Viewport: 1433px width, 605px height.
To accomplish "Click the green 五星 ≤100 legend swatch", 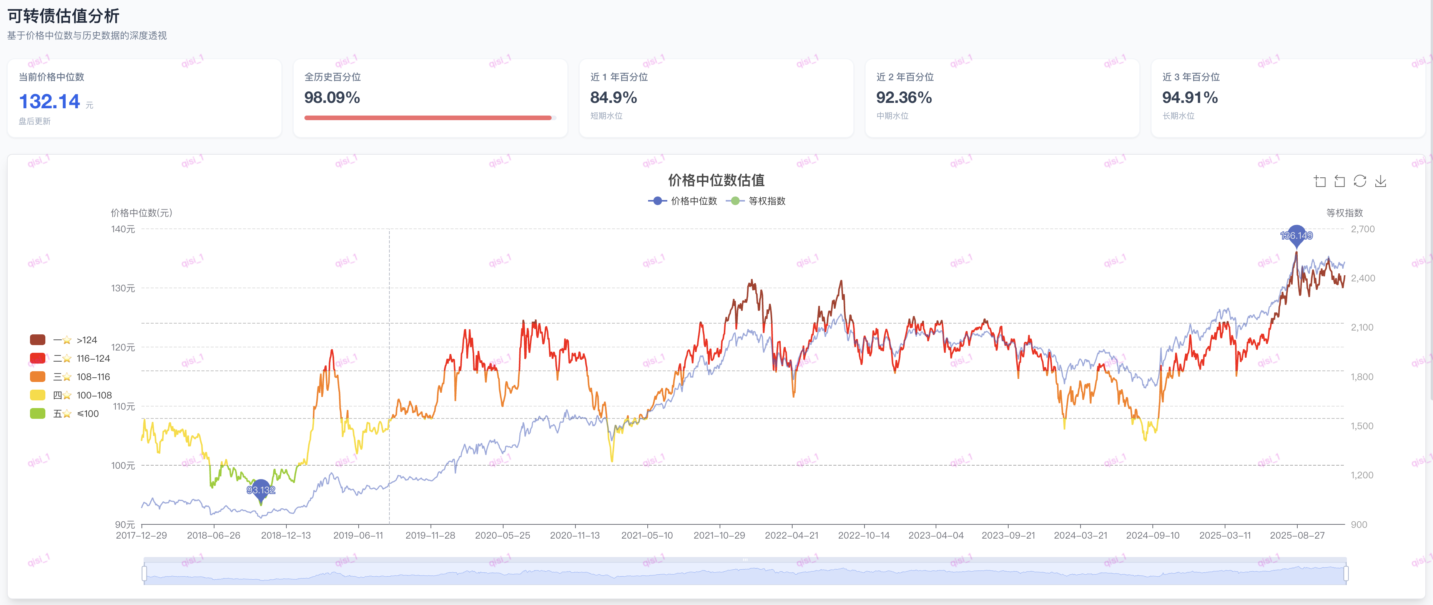I will point(38,413).
